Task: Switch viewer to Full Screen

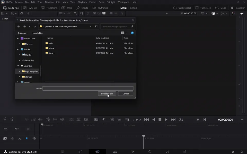Action: click(x=203, y=8)
